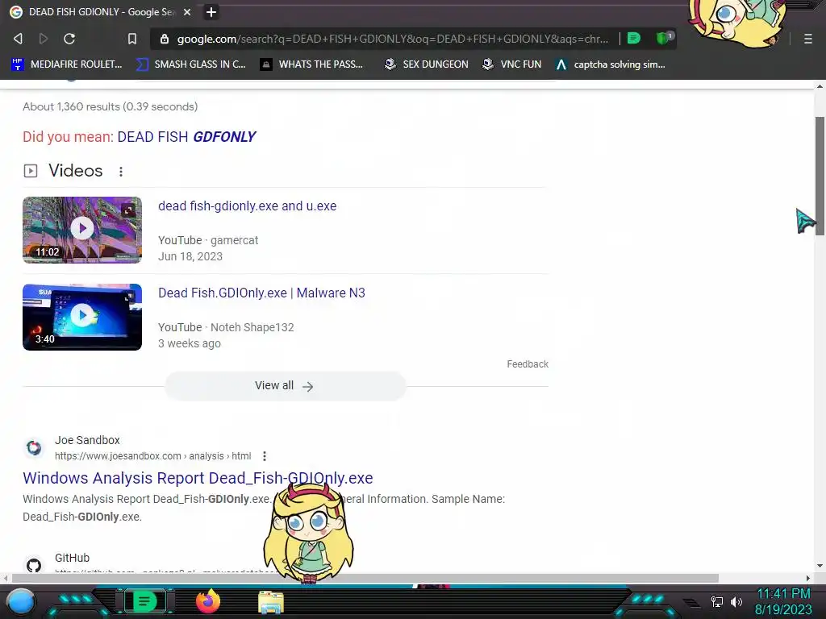Launch Firefox from the taskbar

click(x=208, y=601)
